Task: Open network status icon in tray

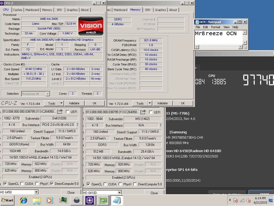Action: coord(242,200)
